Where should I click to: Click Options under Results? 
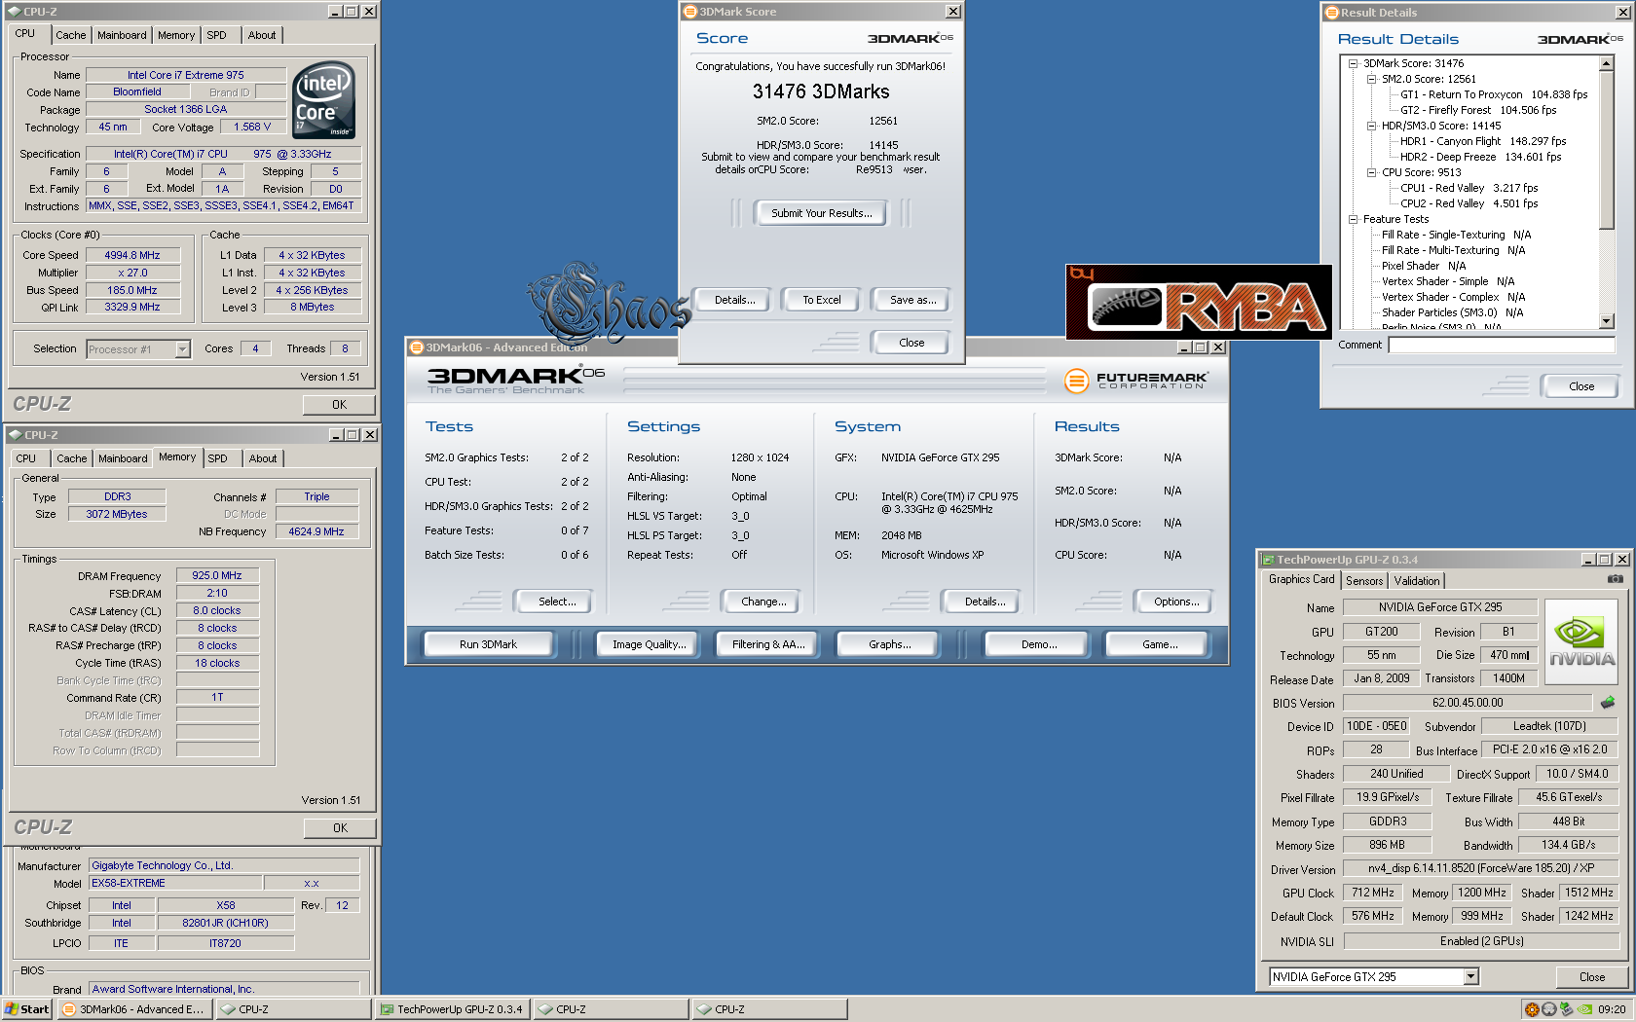(x=1175, y=602)
